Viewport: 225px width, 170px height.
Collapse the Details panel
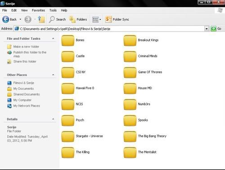coord(53,119)
